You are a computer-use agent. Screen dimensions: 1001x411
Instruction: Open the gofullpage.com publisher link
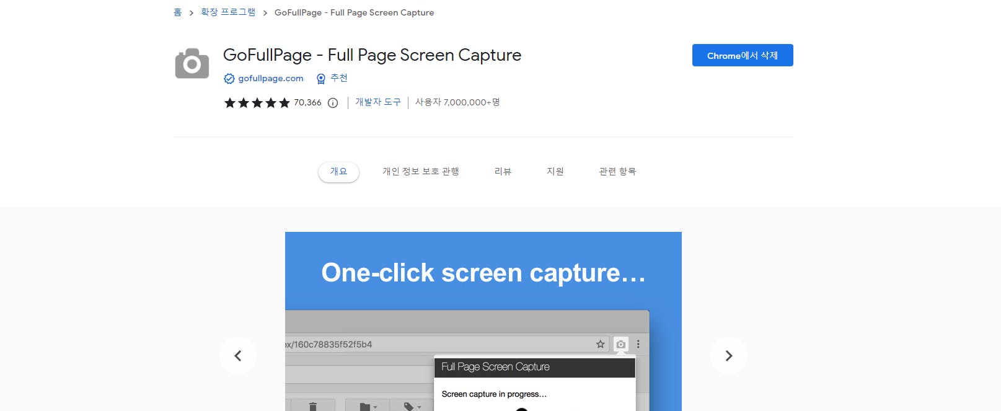coord(271,79)
